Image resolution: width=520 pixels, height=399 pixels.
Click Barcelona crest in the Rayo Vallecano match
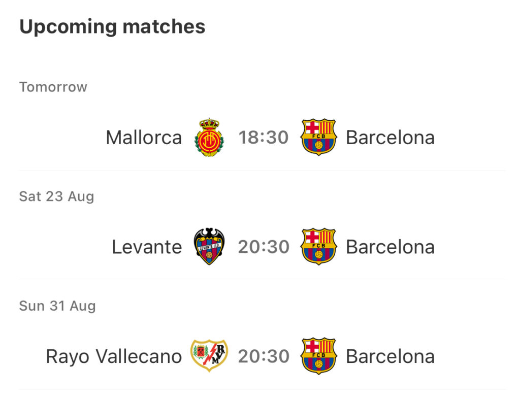coord(318,356)
